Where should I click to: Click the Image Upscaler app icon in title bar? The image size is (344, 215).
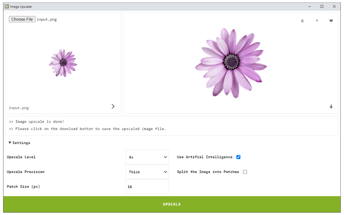7,6
